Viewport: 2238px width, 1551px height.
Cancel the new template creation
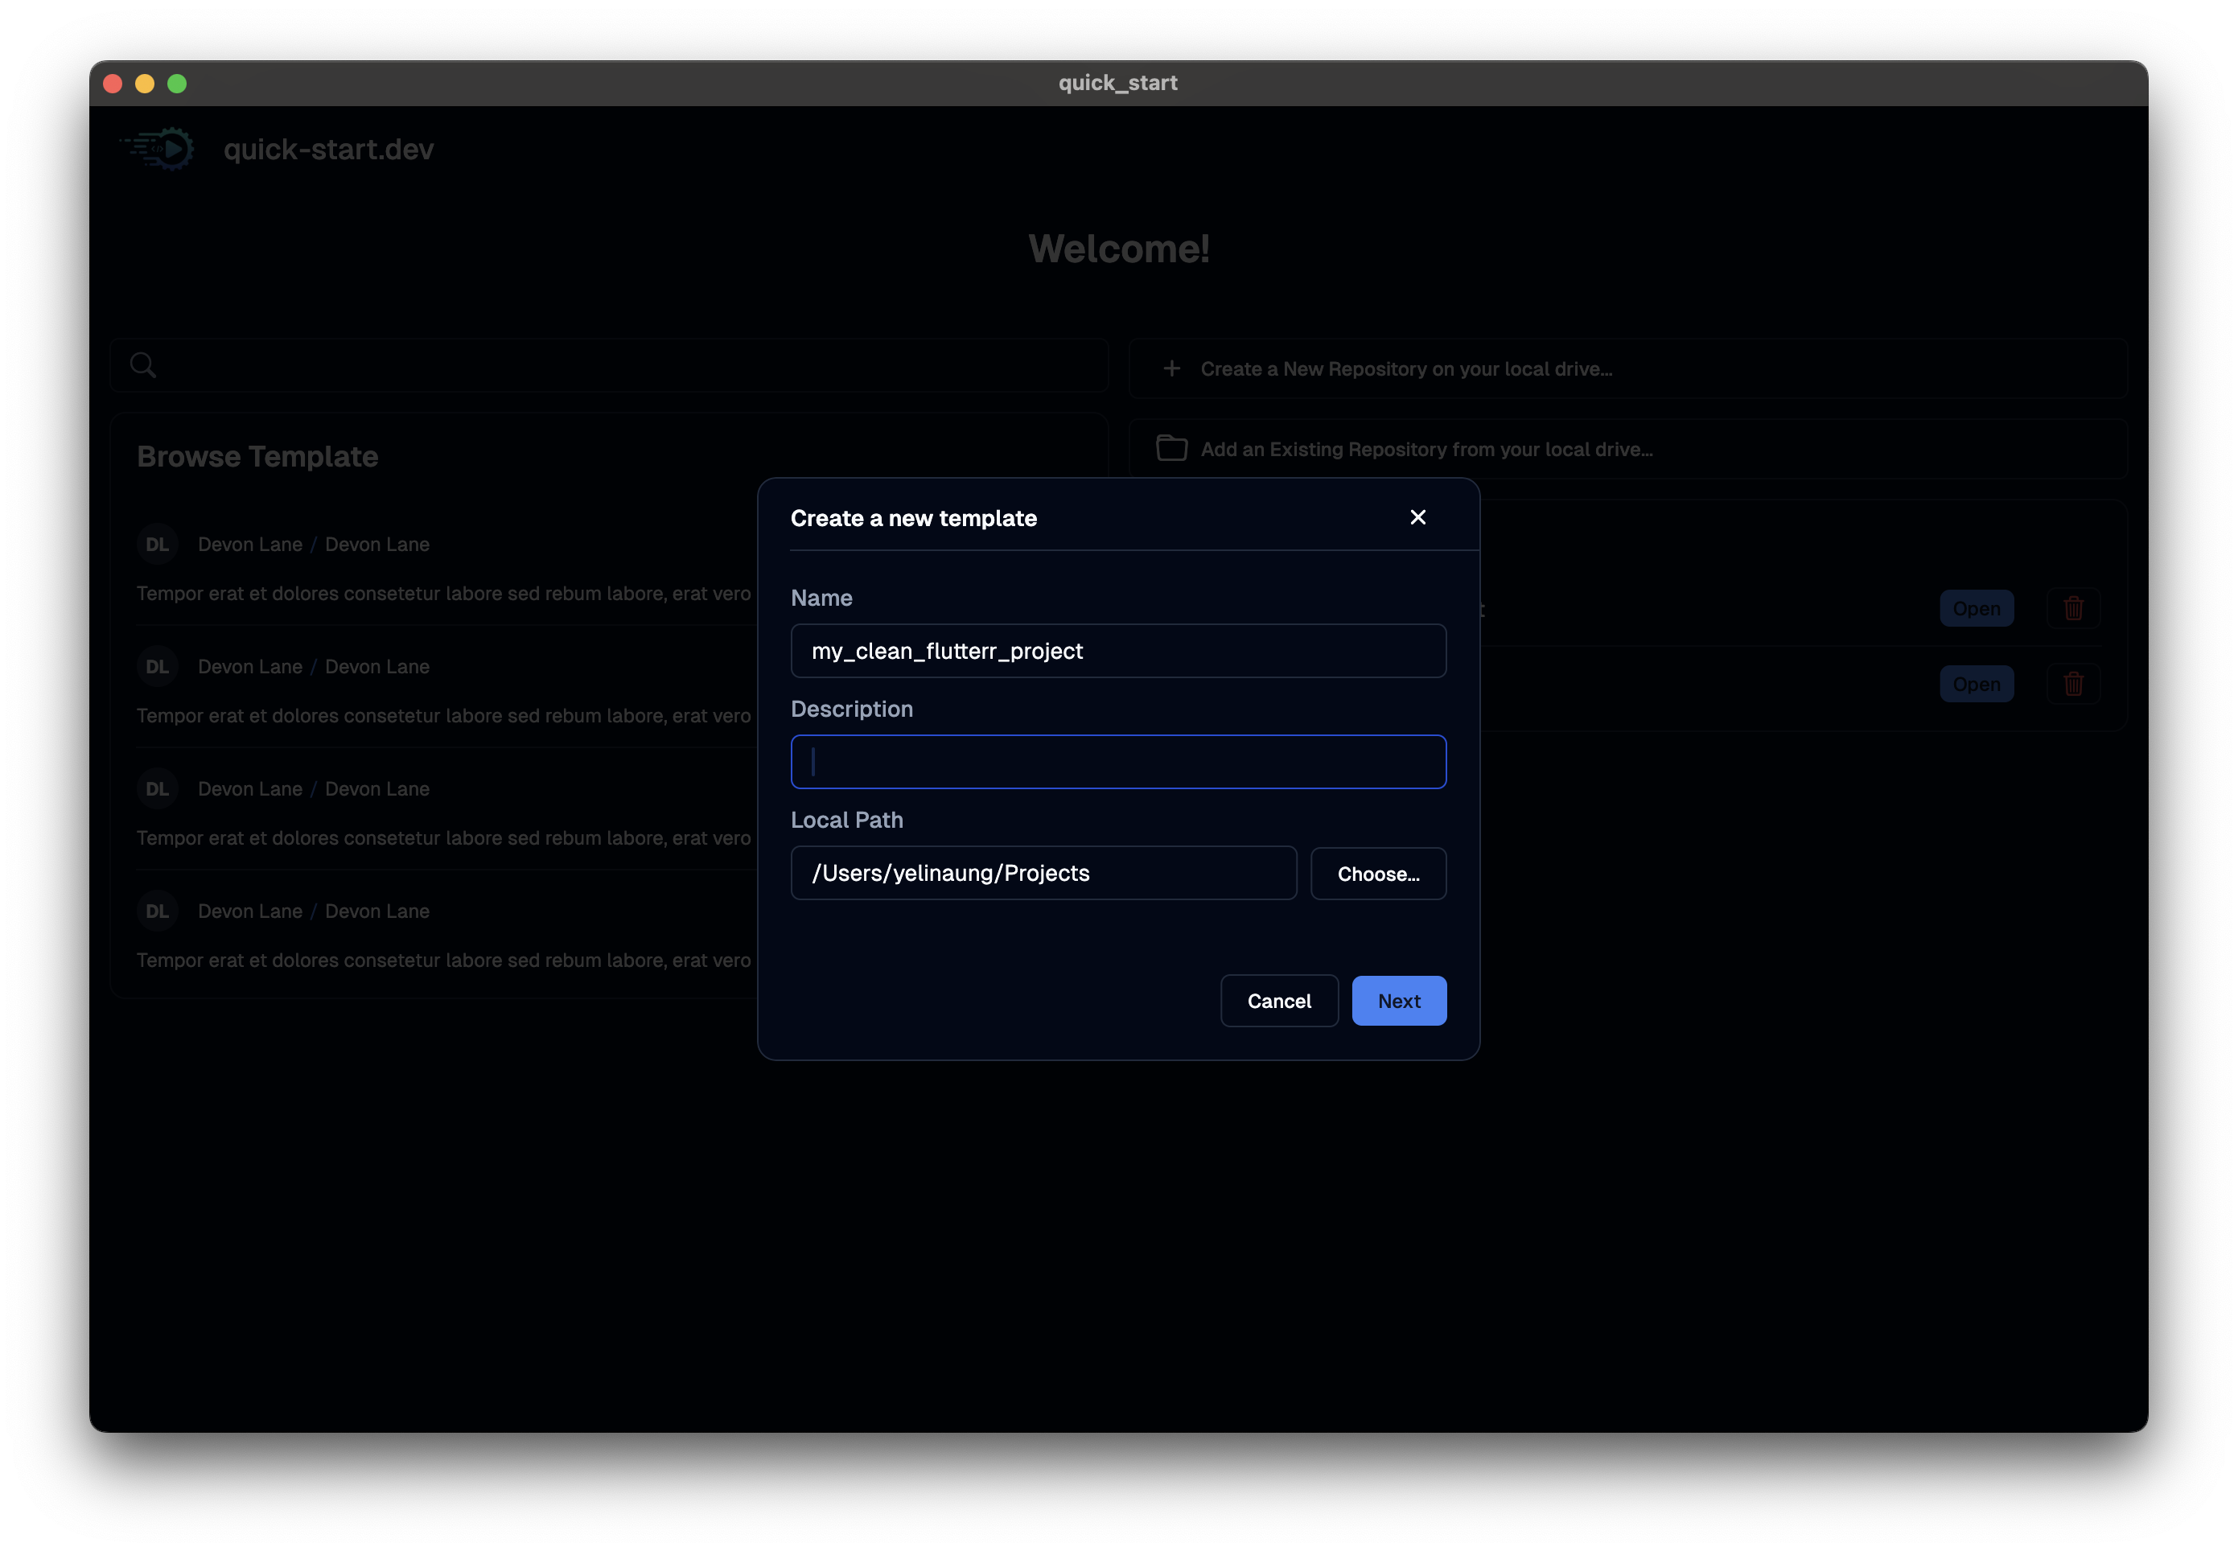point(1279,1000)
